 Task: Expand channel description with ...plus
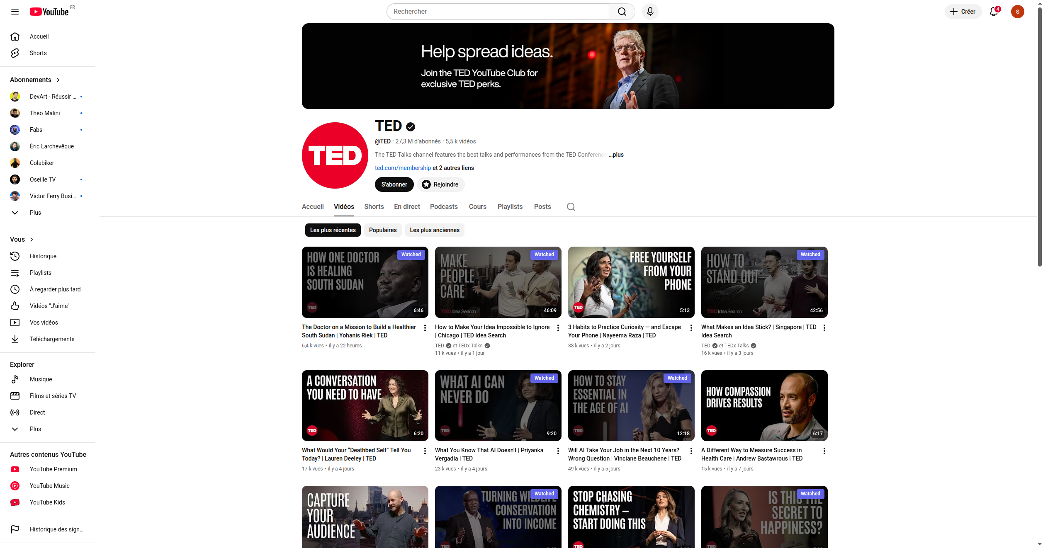pyautogui.click(x=616, y=155)
